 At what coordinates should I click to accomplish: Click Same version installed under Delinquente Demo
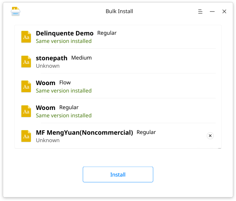(64, 41)
